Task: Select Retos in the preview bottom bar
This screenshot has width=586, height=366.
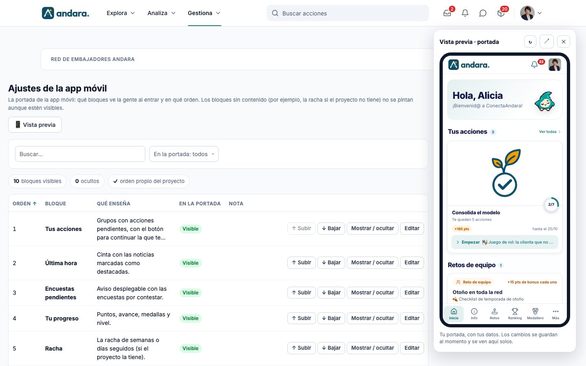Action: (x=494, y=314)
